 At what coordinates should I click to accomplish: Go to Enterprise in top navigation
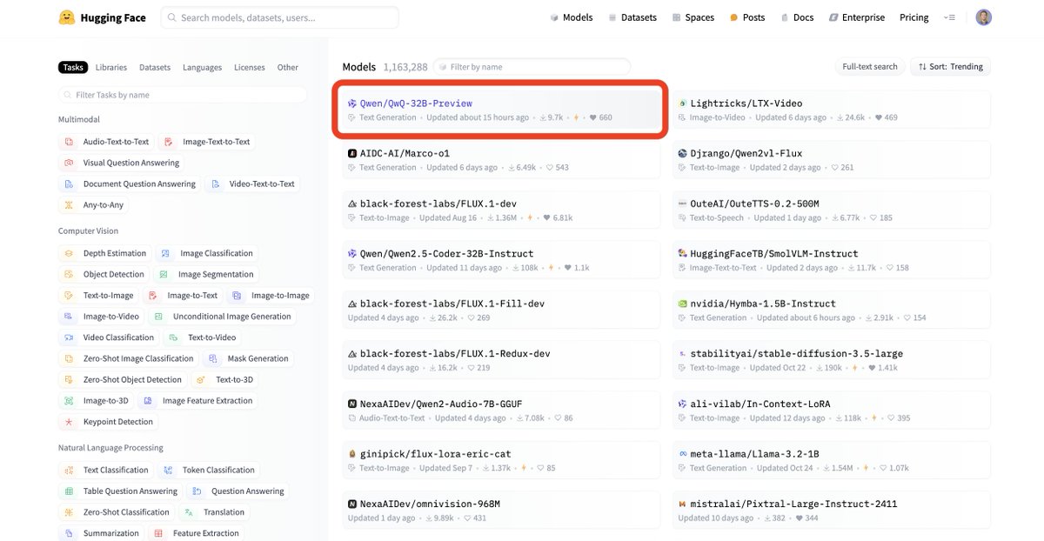tap(856, 17)
